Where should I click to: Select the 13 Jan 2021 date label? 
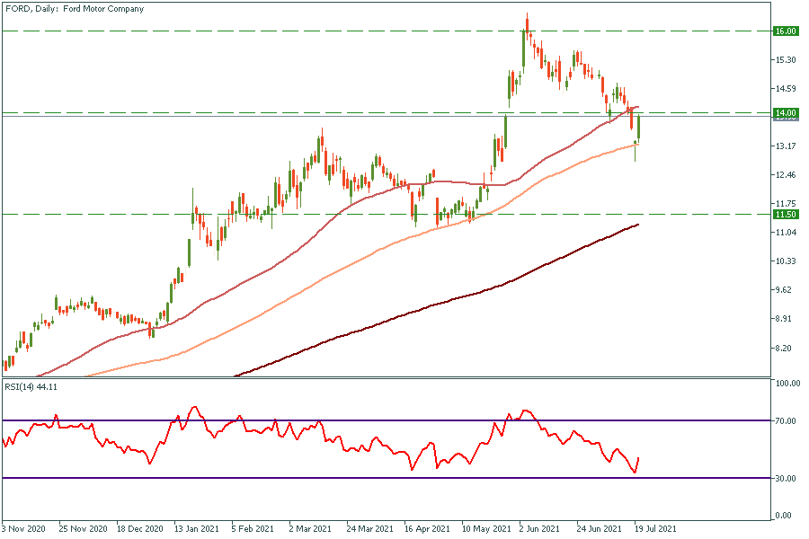(x=194, y=530)
